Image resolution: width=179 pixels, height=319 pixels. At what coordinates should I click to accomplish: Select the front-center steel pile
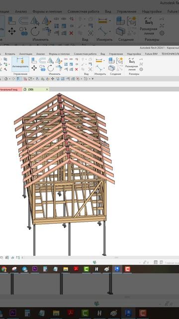pos(70,239)
